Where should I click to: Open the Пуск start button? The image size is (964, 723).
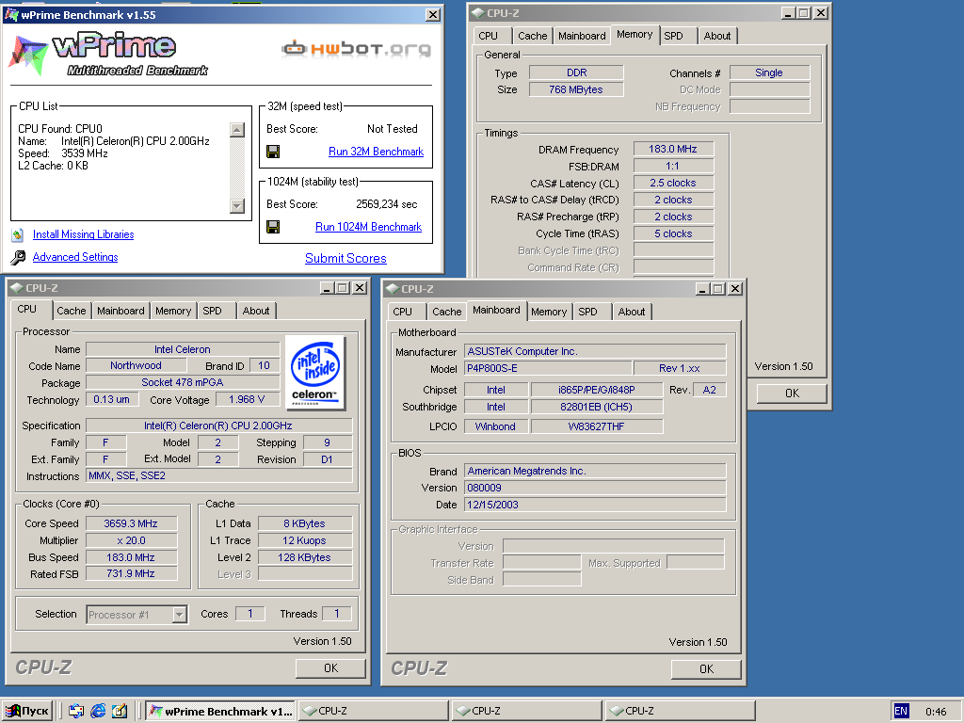[26, 711]
